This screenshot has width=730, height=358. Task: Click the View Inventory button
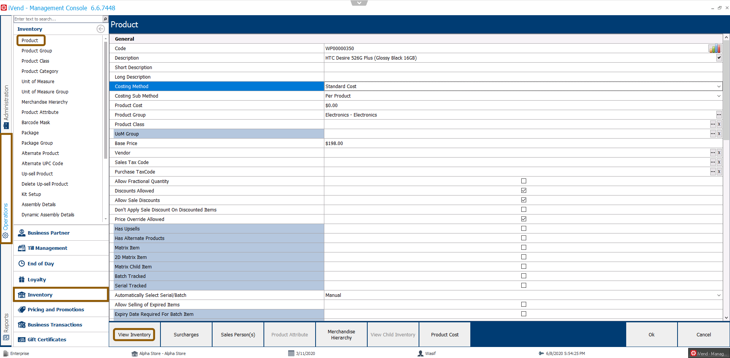pyautogui.click(x=134, y=334)
